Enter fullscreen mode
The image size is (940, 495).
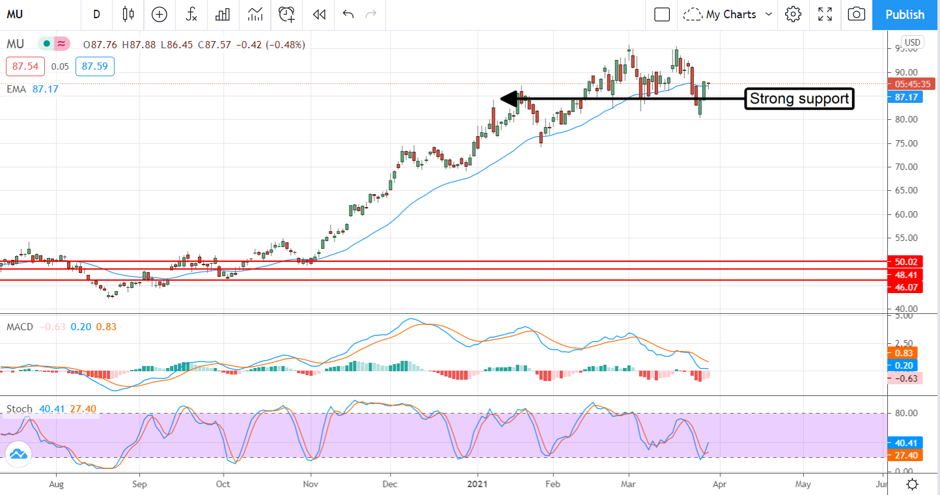825,14
